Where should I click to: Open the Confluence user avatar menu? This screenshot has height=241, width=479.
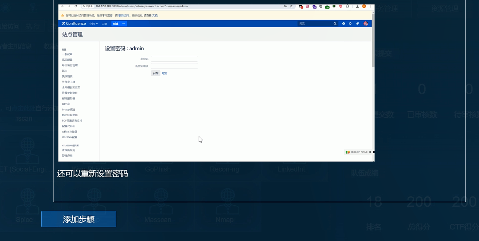(366, 24)
